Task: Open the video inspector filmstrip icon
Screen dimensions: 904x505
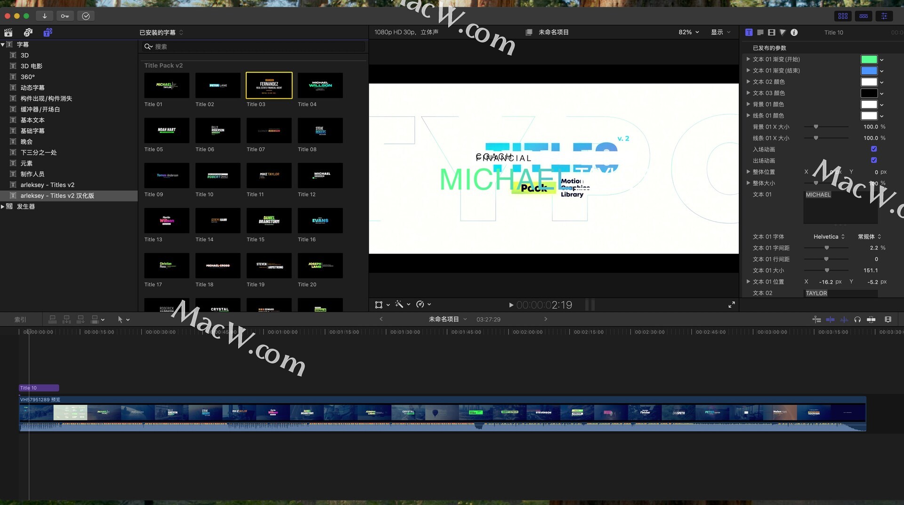Action: [771, 32]
